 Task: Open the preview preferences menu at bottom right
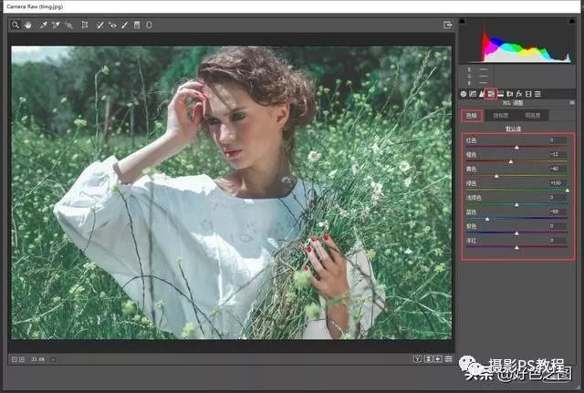tap(448, 358)
